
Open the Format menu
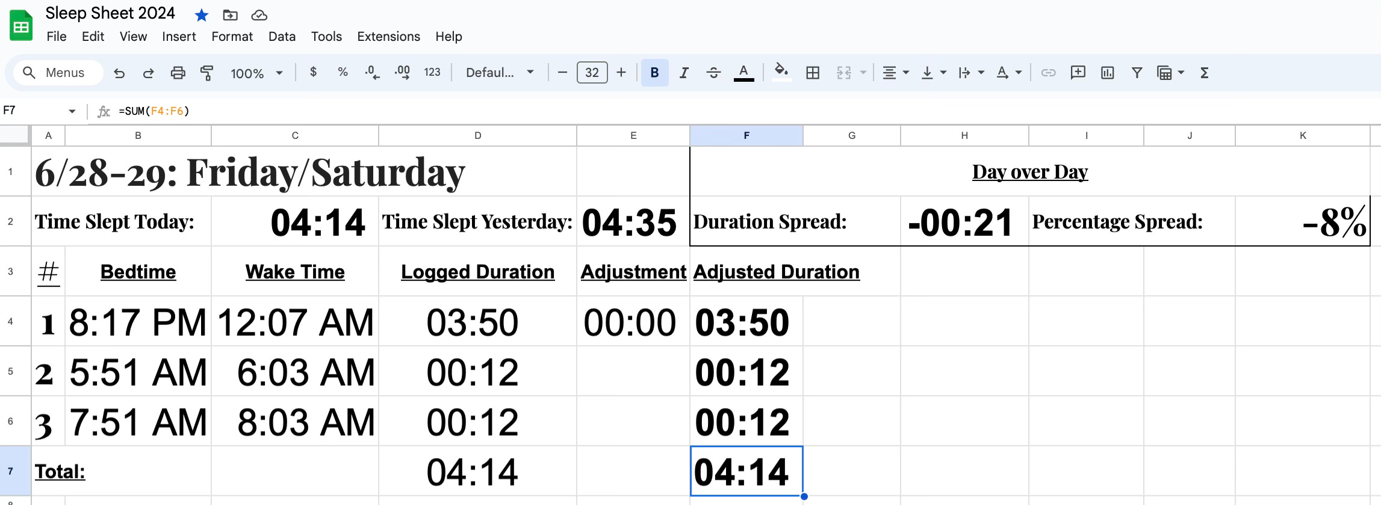(232, 37)
